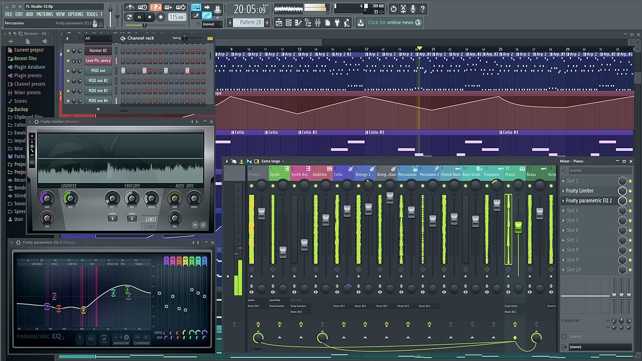Open the Mixer view from the toolbar

pos(318,22)
